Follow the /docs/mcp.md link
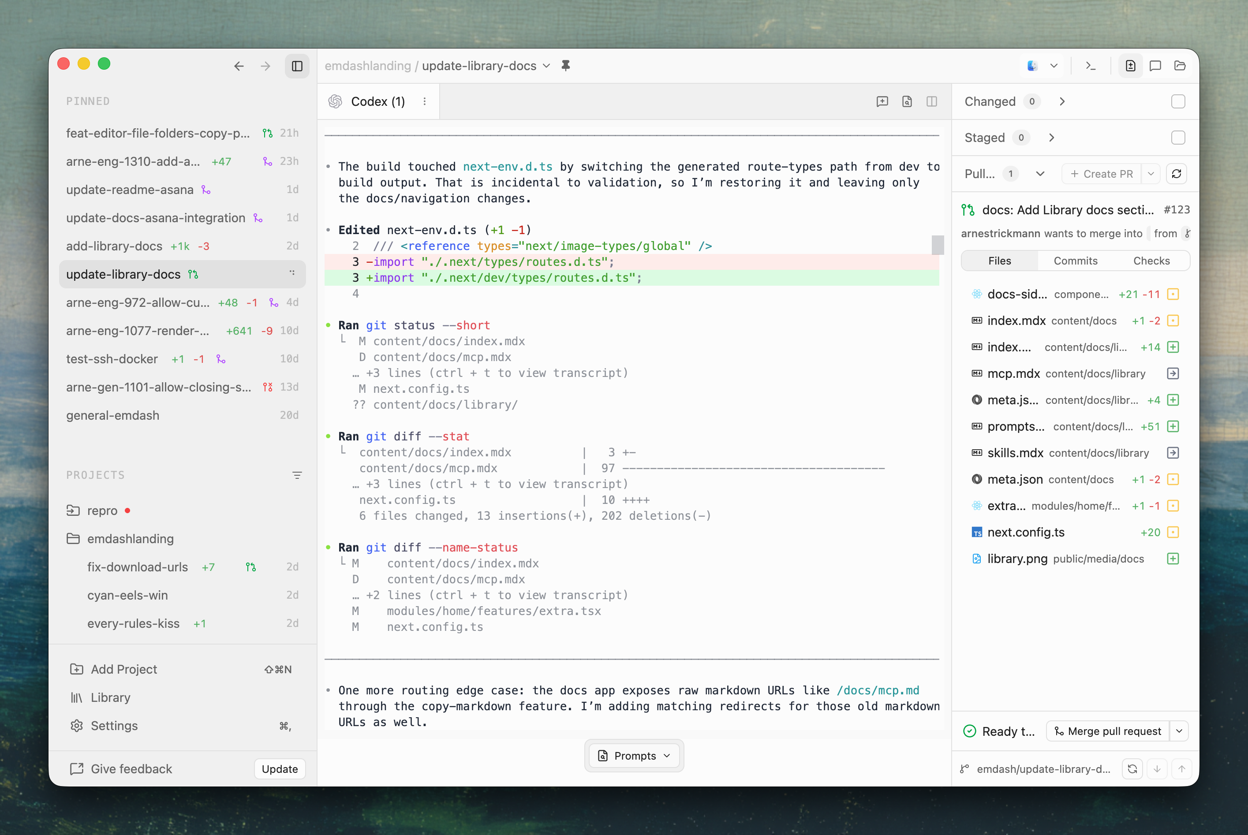 click(878, 690)
